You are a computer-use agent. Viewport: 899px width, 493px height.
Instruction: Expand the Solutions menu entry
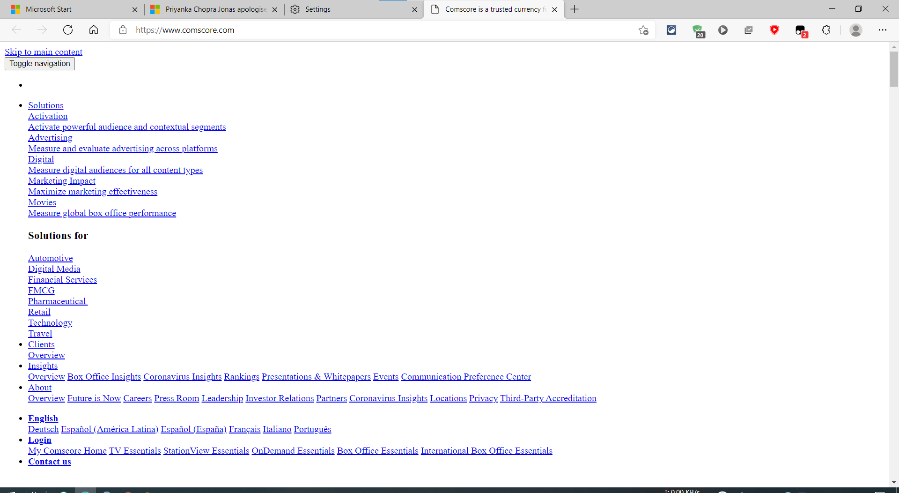pos(45,105)
